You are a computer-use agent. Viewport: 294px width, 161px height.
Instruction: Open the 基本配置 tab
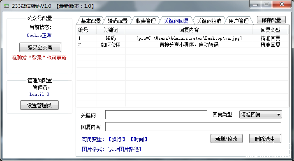pos(91,21)
